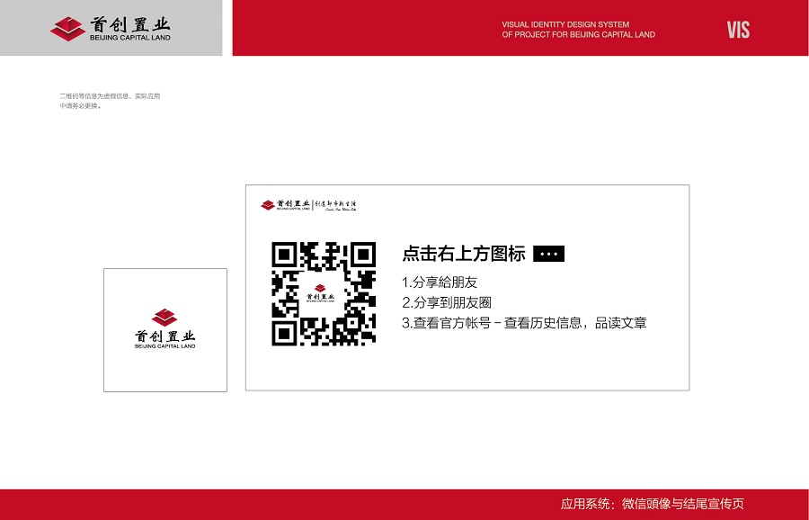Click the red diamond emblem in the square avatar

click(164, 318)
